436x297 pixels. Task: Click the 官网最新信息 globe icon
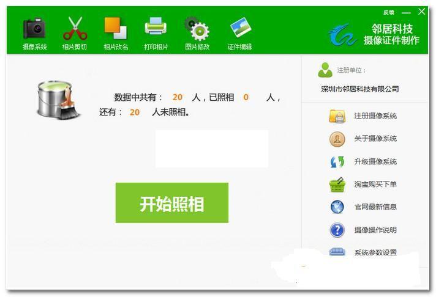coord(337,207)
